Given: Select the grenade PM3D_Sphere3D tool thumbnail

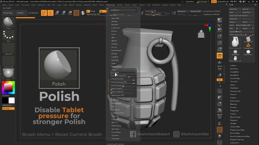Looking at the screenshot, I should tap(235, 43).
